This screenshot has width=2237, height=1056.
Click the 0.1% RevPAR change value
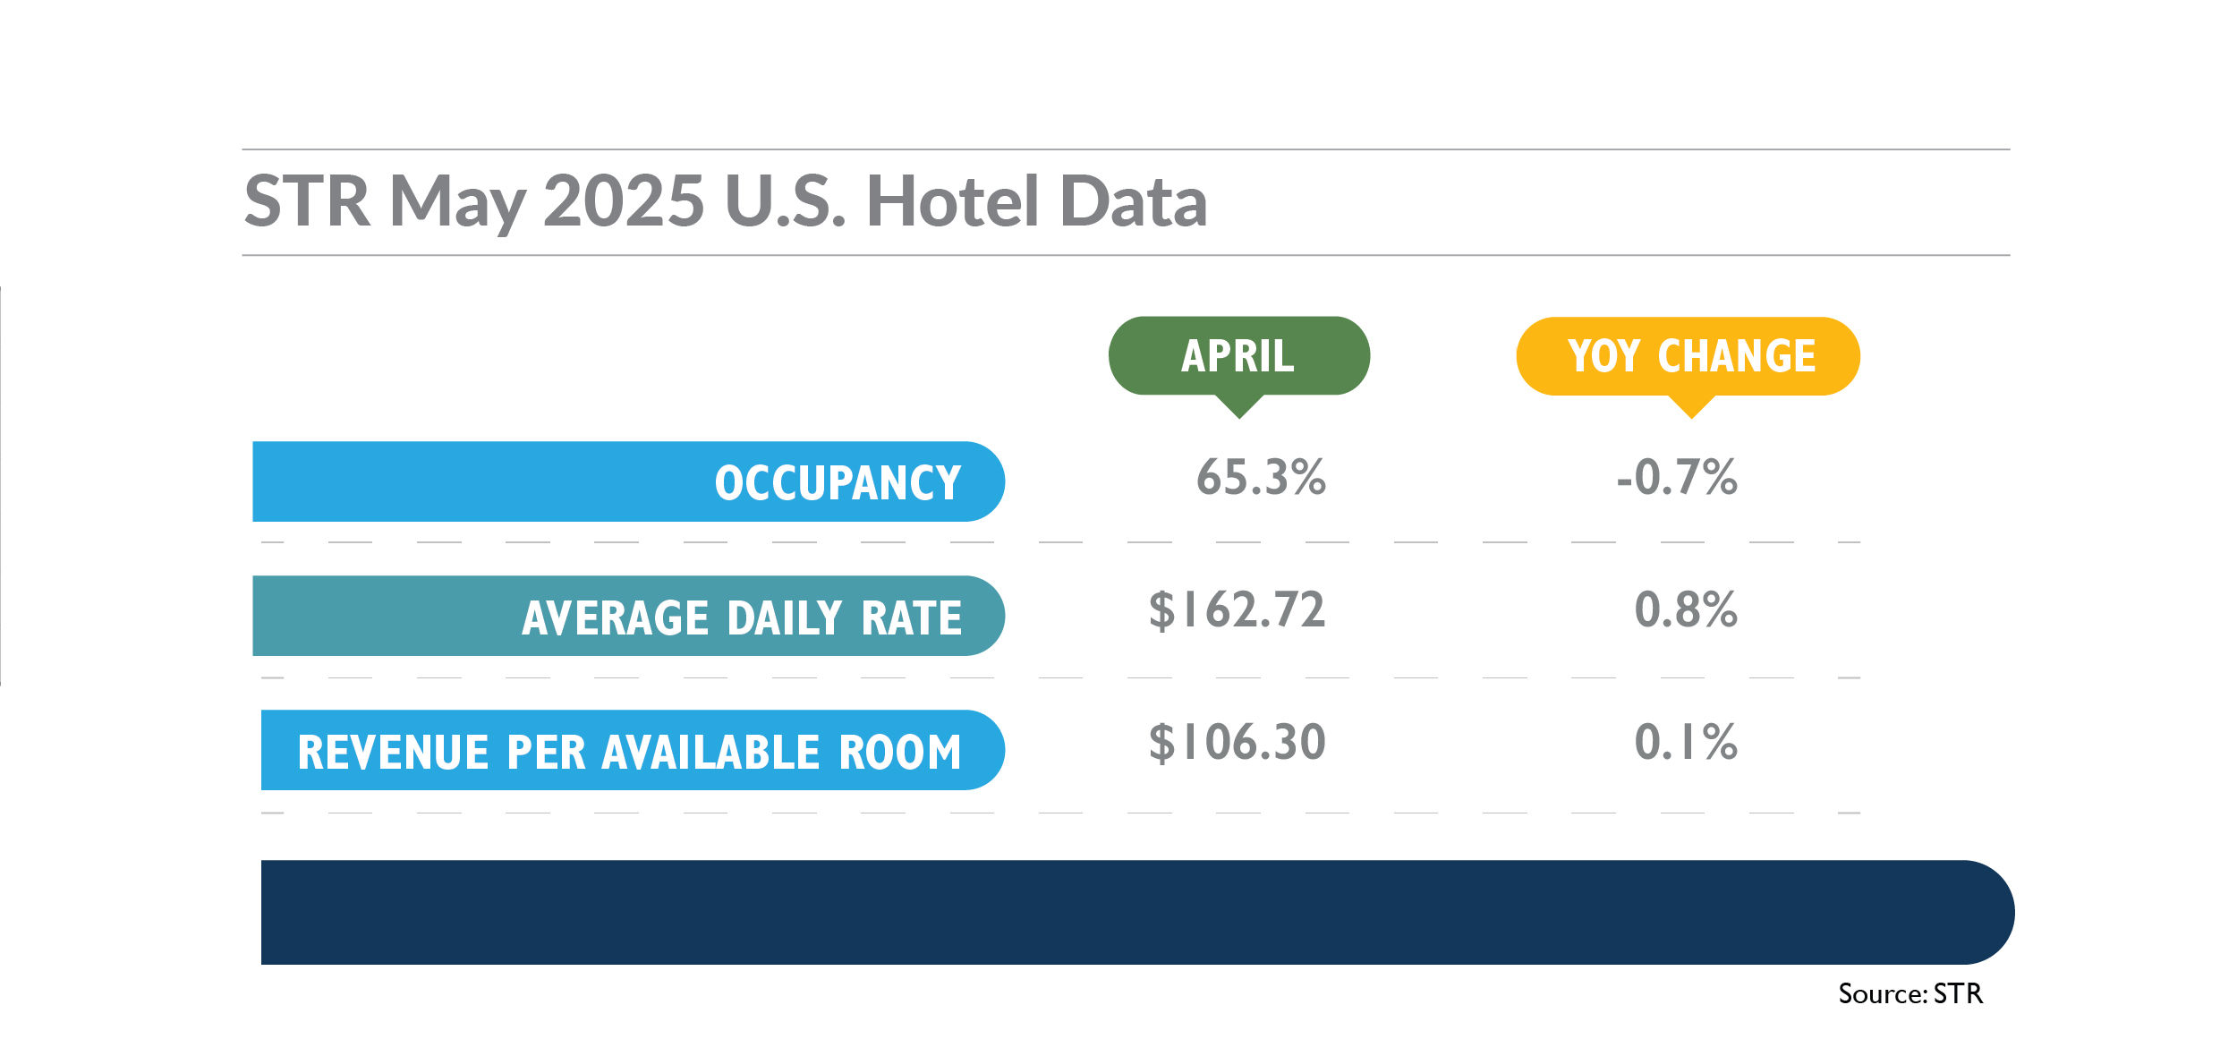(1686, 743)
